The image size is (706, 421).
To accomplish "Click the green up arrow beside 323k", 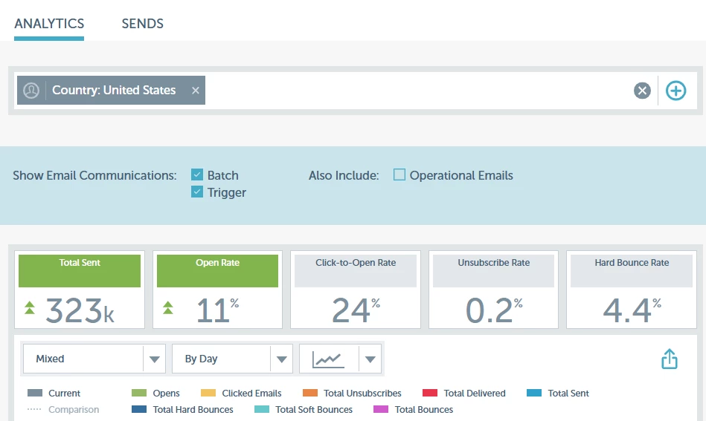I will point(30,308).
